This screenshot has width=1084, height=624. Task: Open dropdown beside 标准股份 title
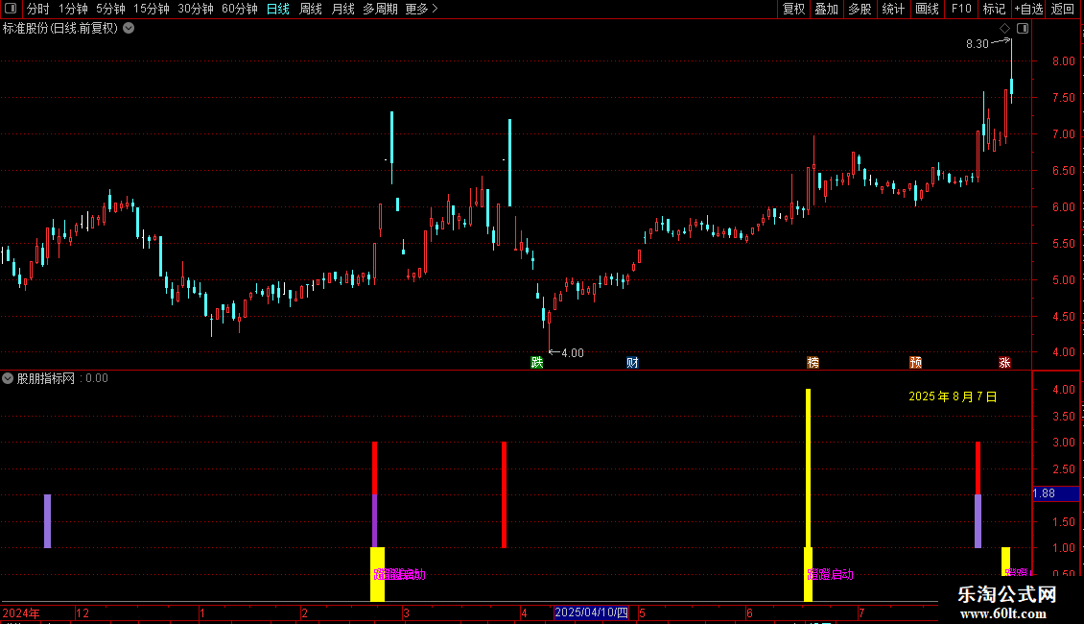click(129, 29)
